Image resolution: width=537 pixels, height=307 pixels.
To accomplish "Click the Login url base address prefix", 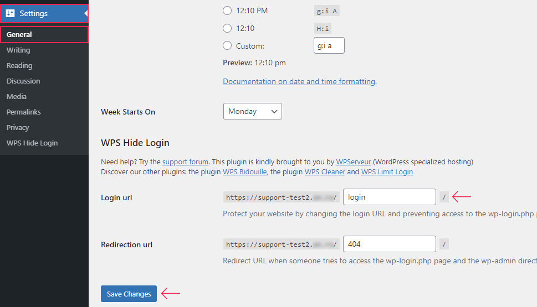I will [281, 197].
